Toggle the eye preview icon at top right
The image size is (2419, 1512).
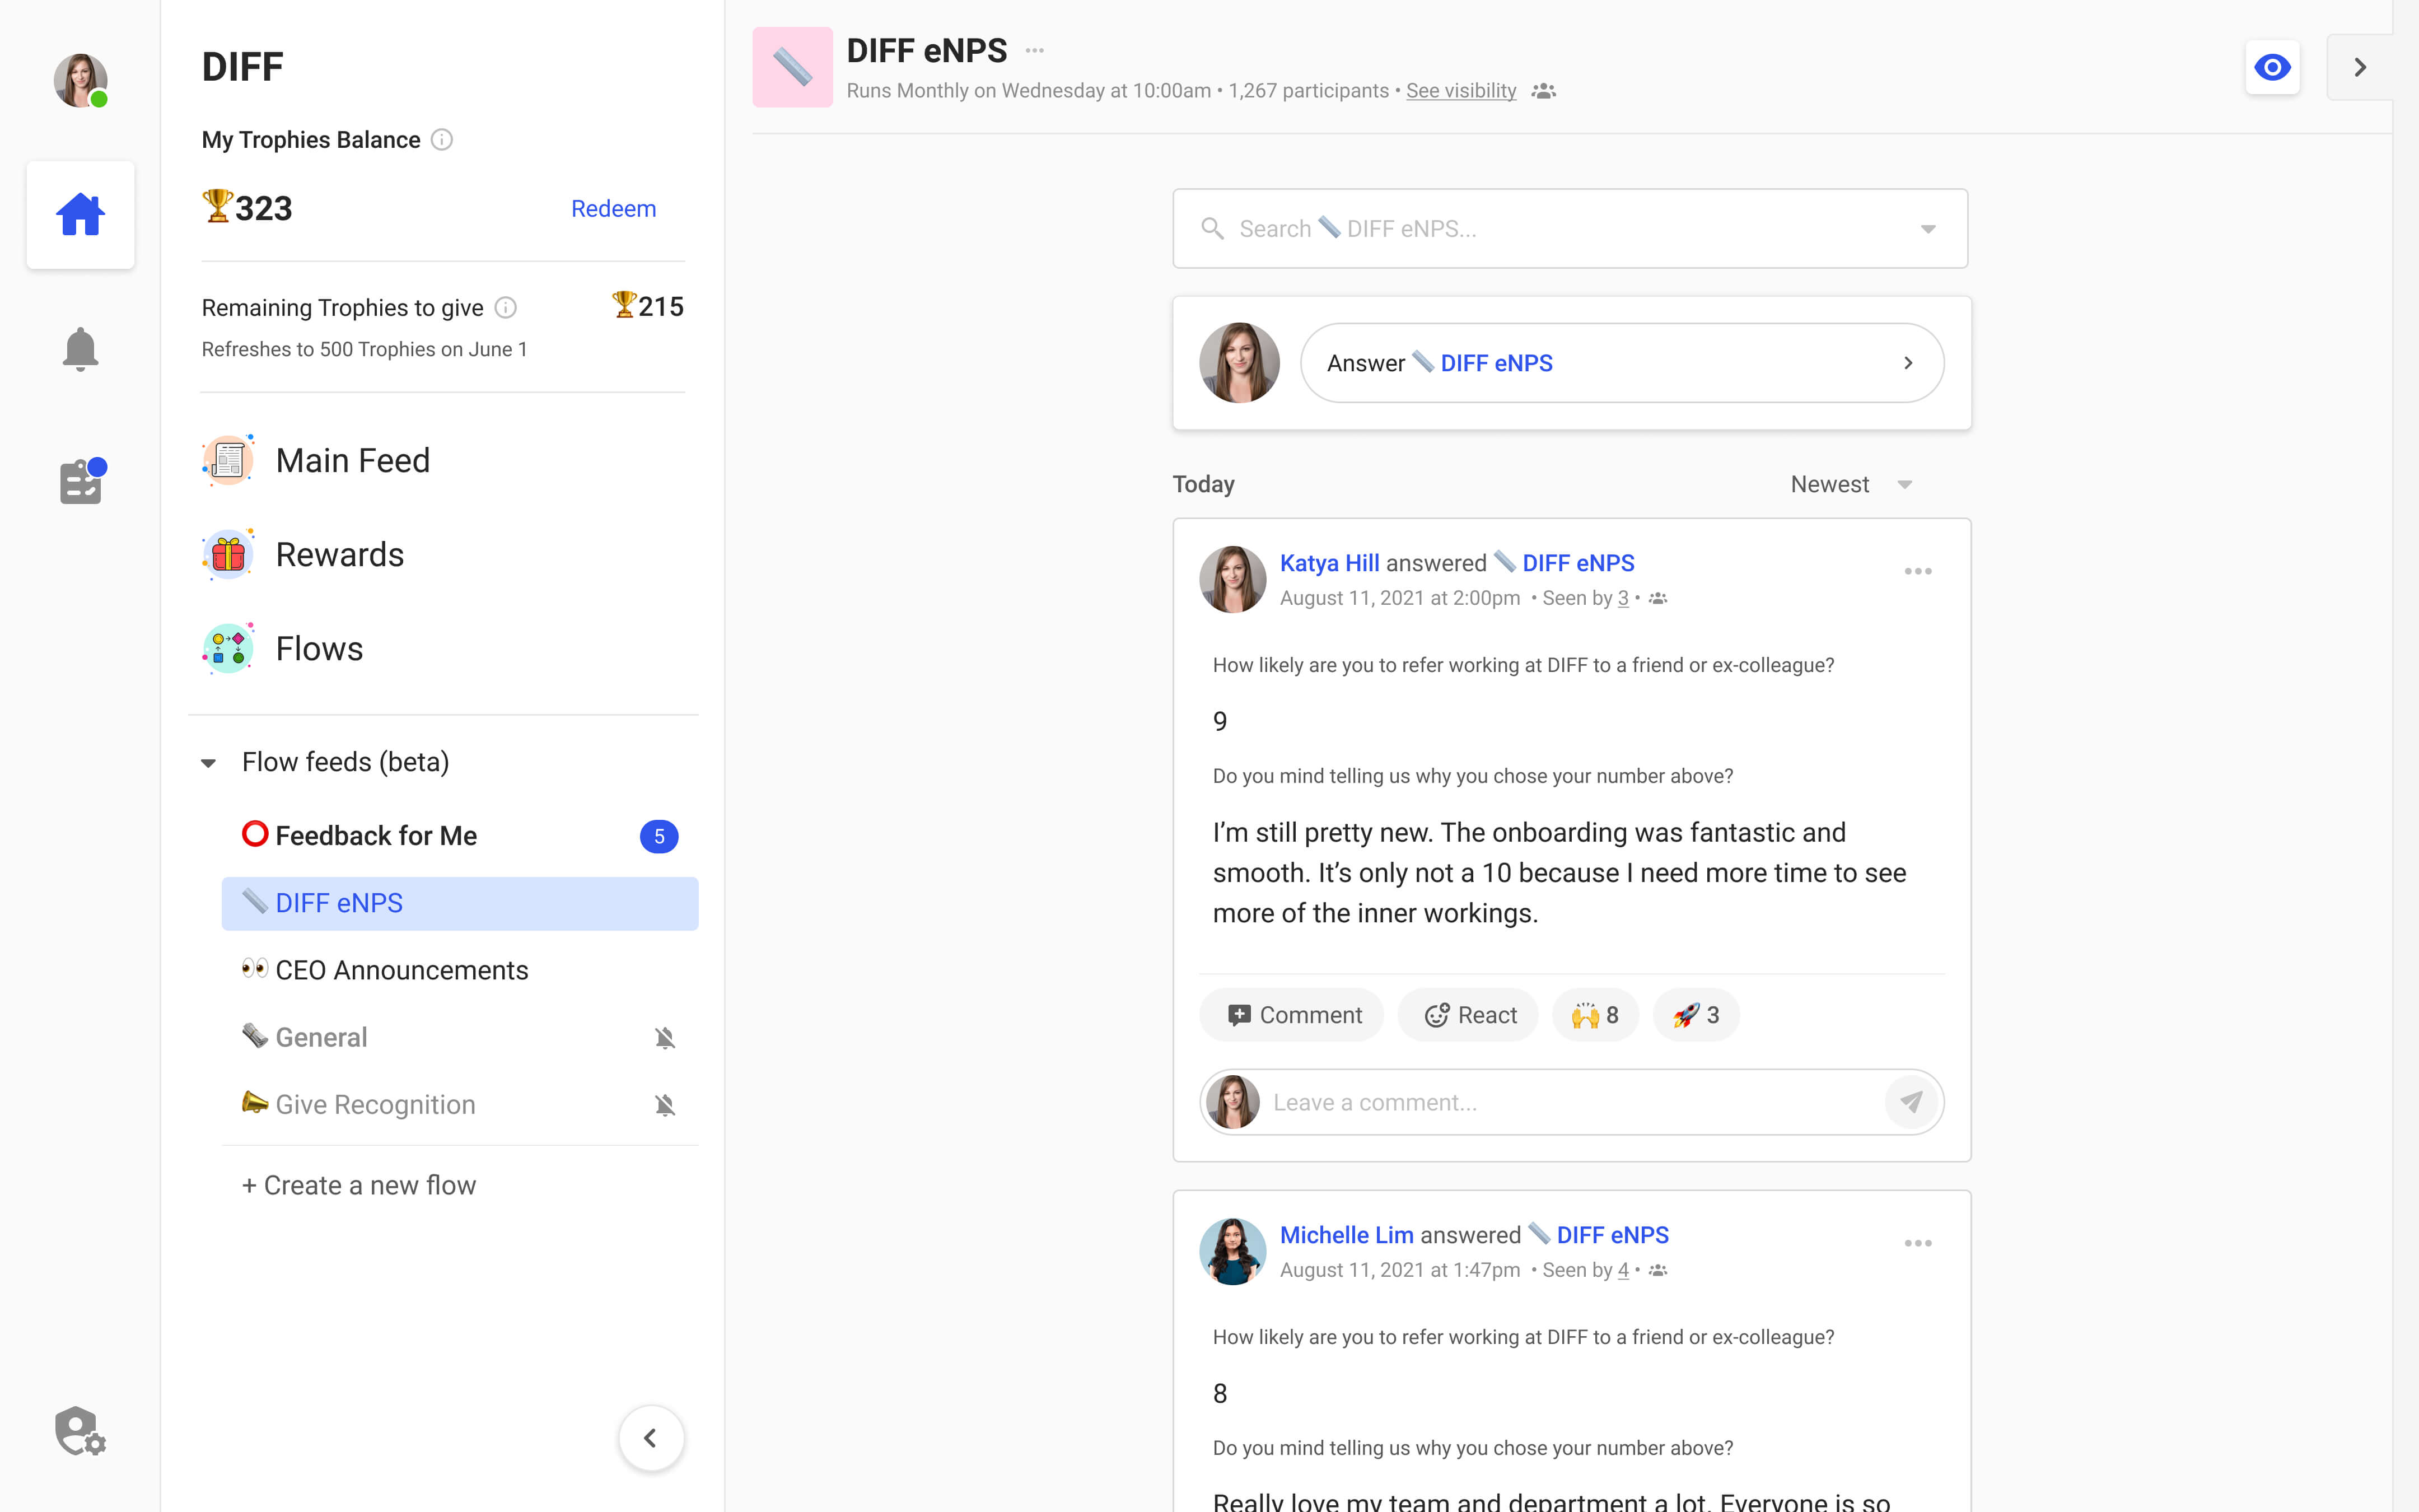2272,67
